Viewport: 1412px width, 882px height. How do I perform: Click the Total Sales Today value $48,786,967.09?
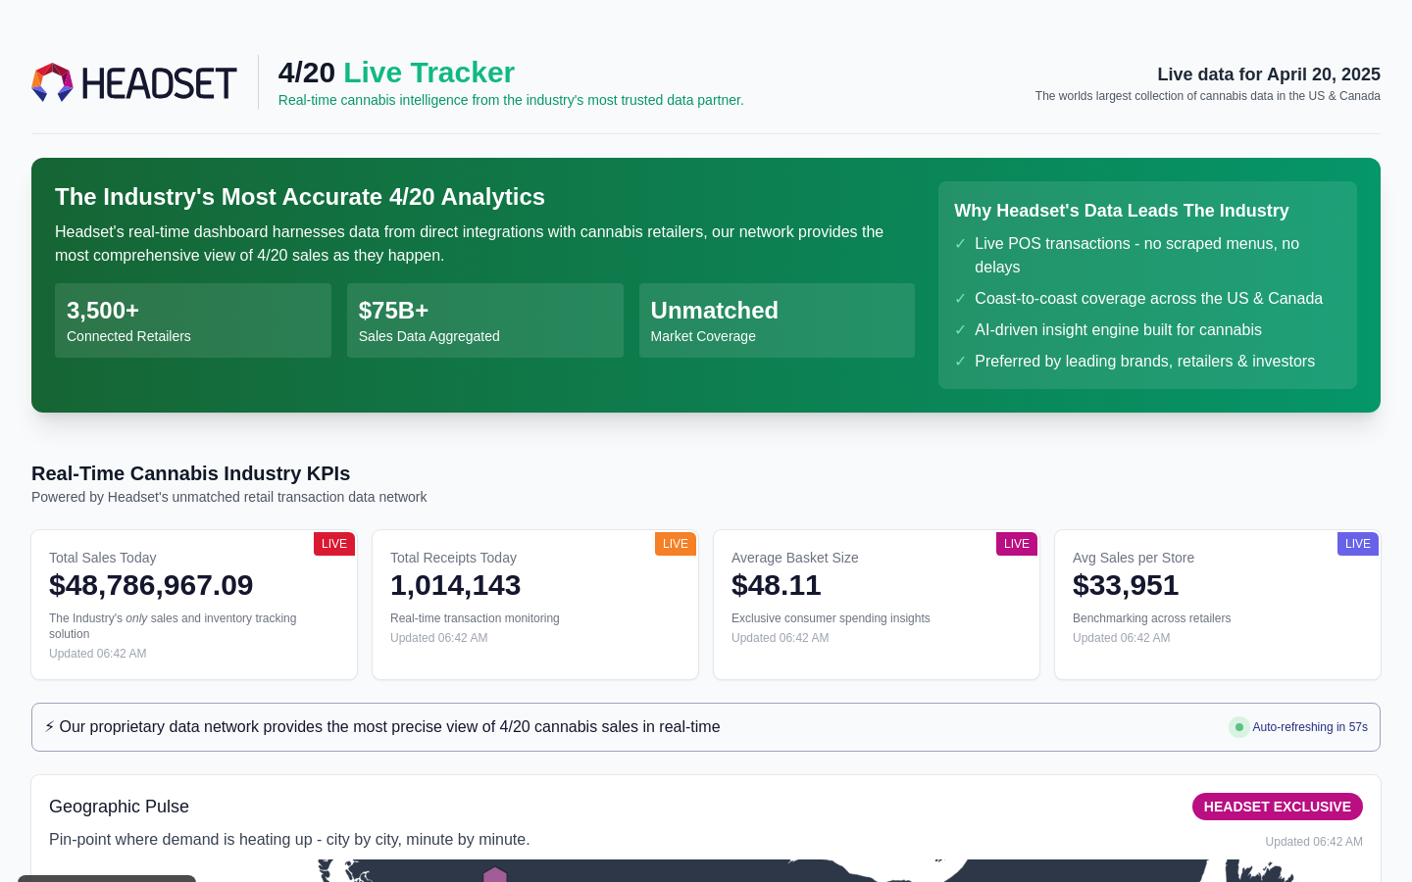(151, 585)
